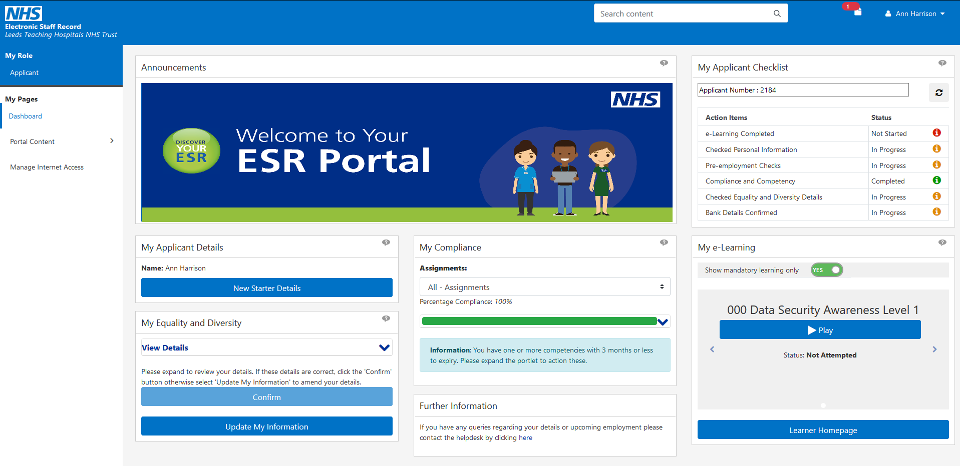
Task: Click the Applicant Number field
Action: tap(803, 90)
